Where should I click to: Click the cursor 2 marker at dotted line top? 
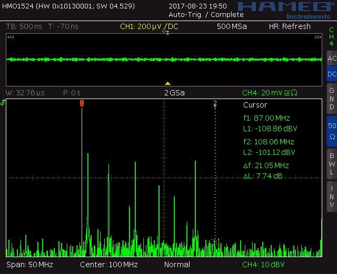coord(215,103)
